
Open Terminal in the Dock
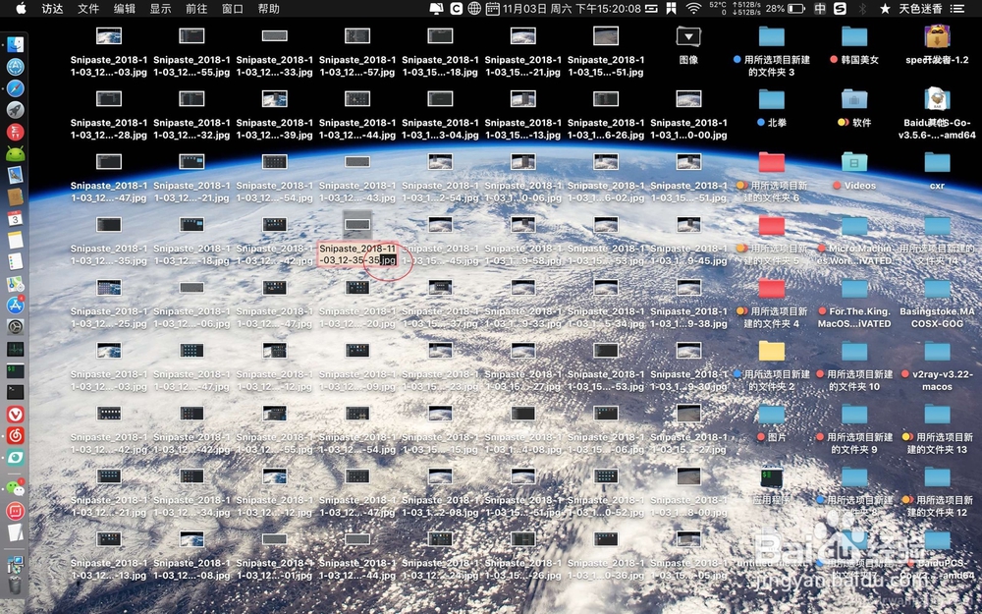(x=15, y=392)
